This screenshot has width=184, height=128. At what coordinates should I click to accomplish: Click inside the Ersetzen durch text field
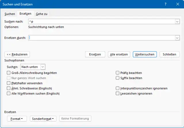pos(101,38)
